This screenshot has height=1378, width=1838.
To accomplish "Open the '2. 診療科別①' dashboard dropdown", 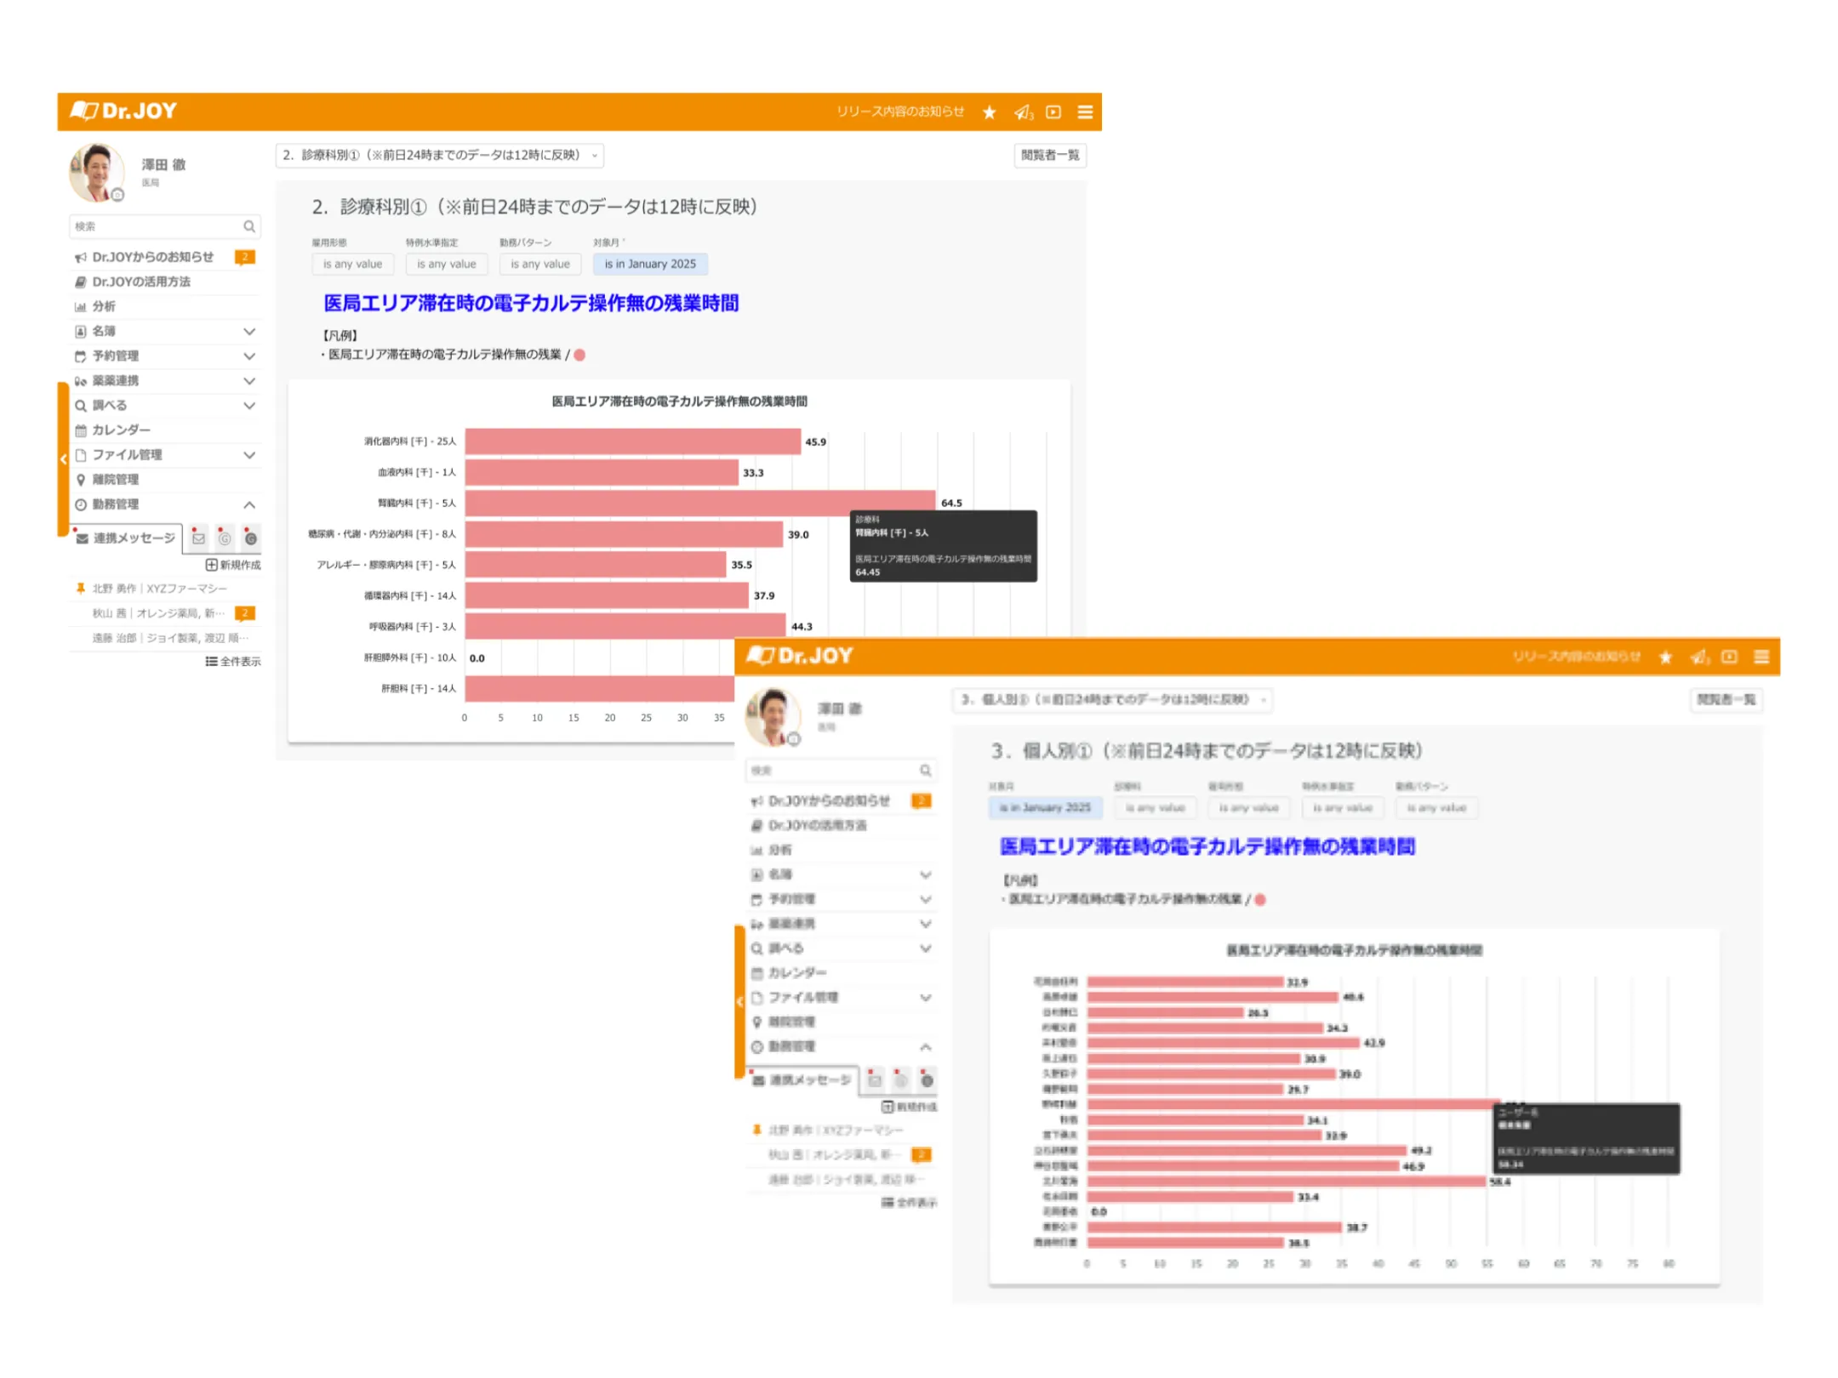I will click(439, 156).
